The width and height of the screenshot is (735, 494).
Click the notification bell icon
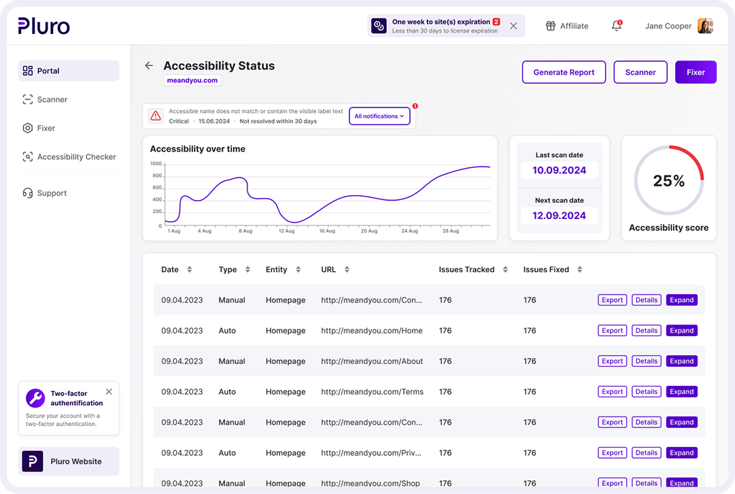click(617, 26)
